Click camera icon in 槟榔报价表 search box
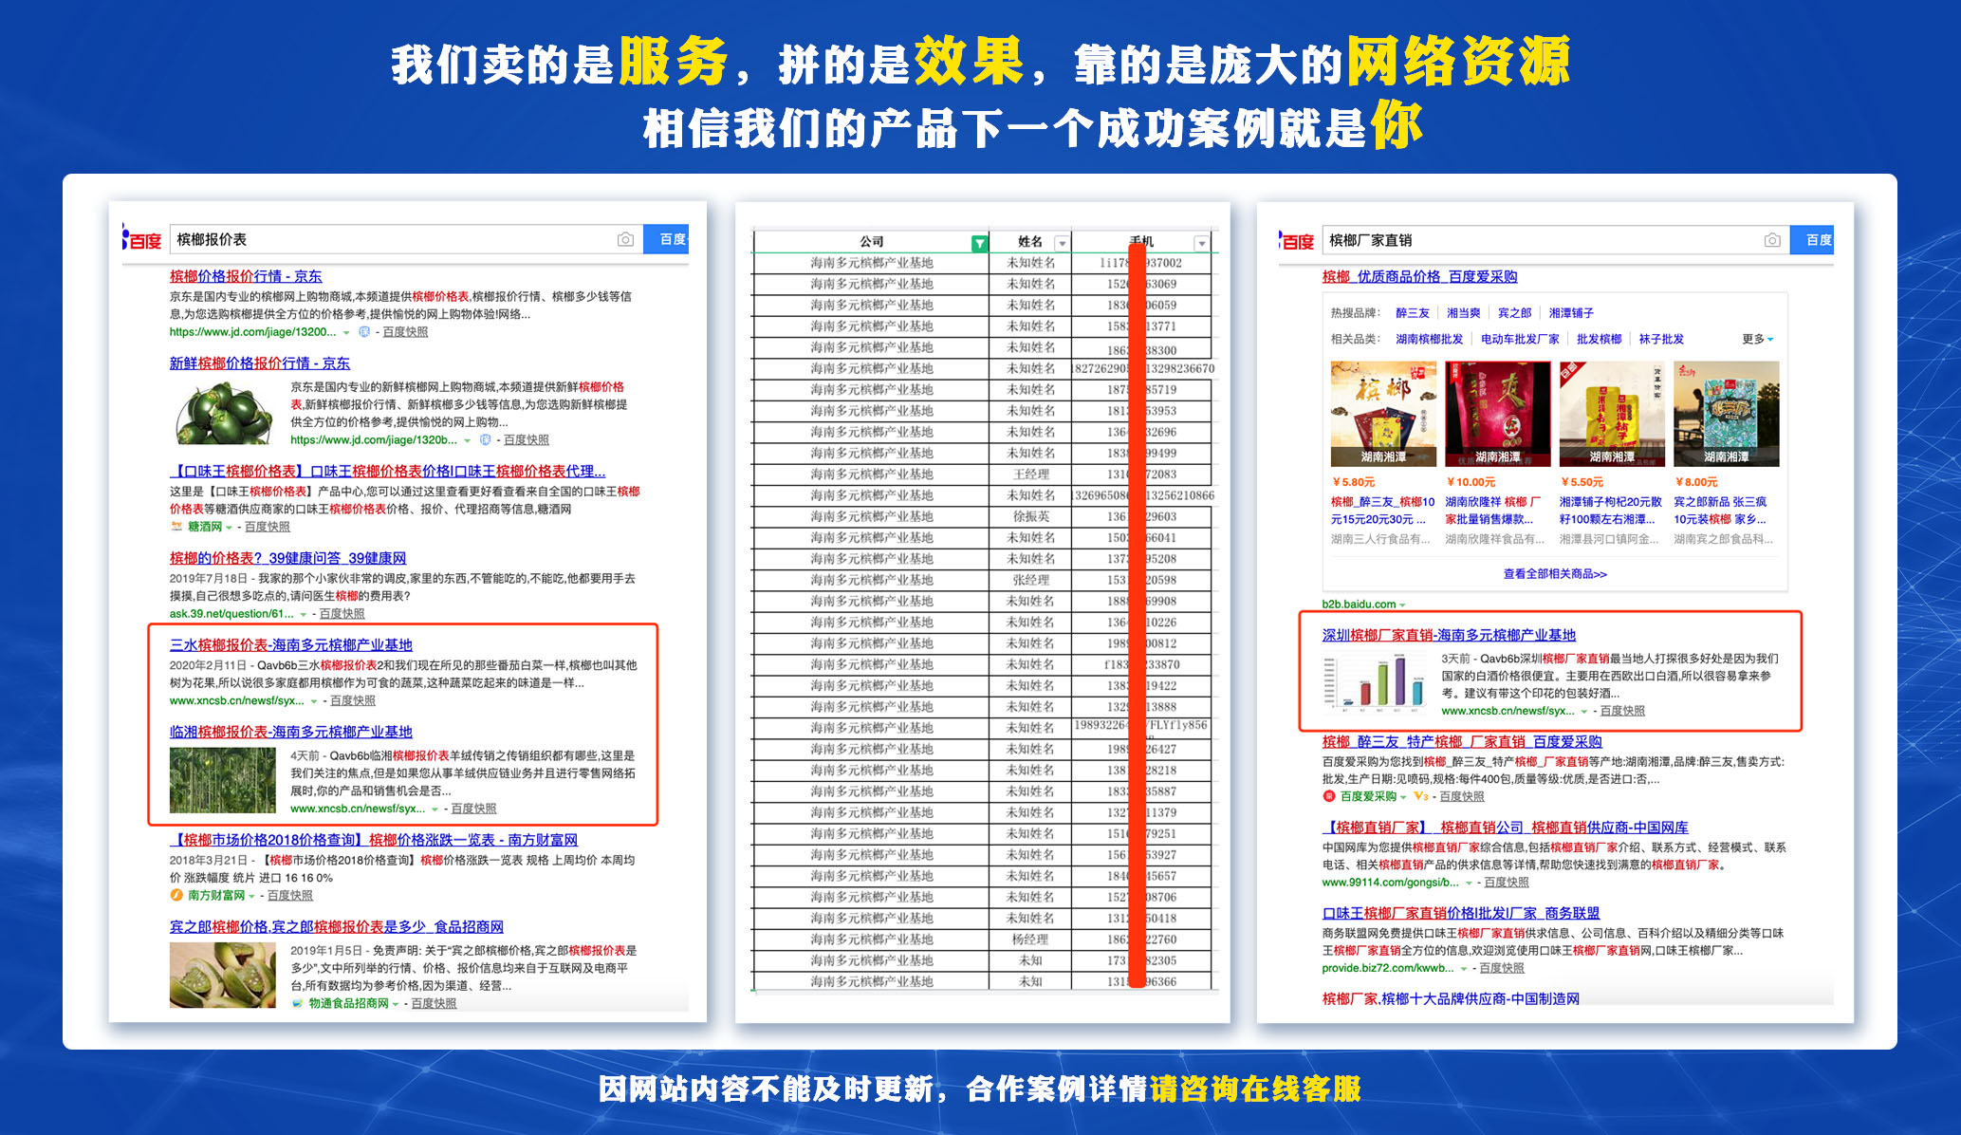Viewport: 1961px width, 1135px height. (x=625, y=239)
